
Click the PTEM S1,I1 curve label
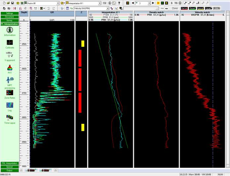pyautogui.click(x=111, y=15)
